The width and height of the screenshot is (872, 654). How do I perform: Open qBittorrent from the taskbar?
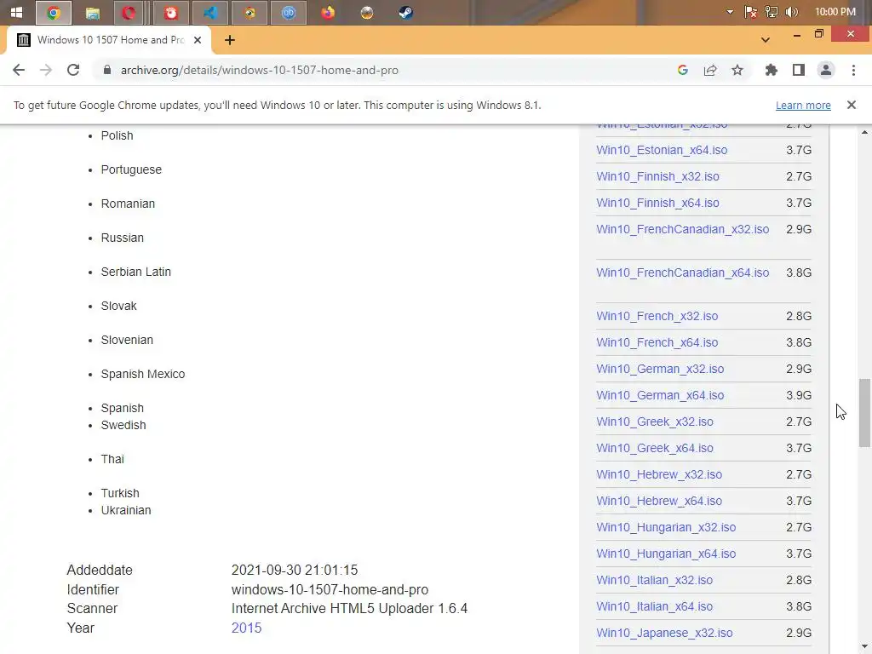point(288,12)
